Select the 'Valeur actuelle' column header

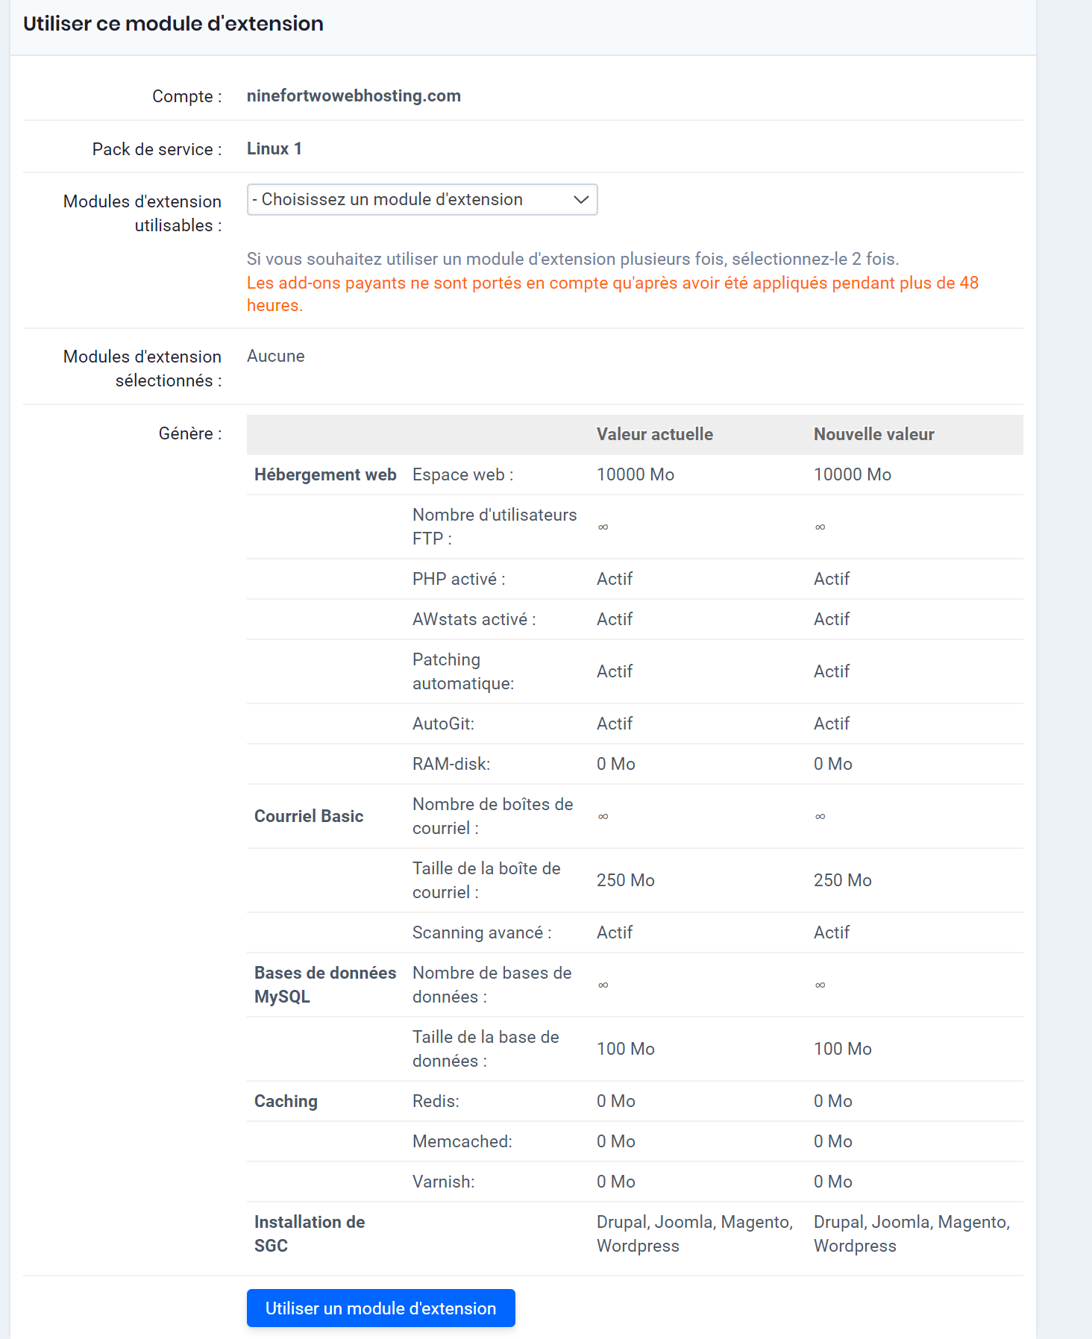[654, 433]
